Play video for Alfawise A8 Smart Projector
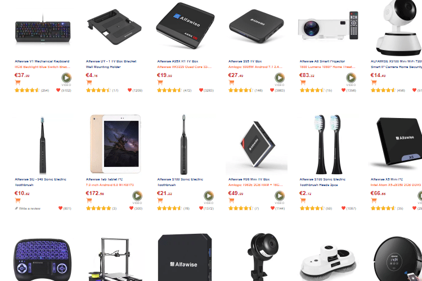 (x=351, y=78)
